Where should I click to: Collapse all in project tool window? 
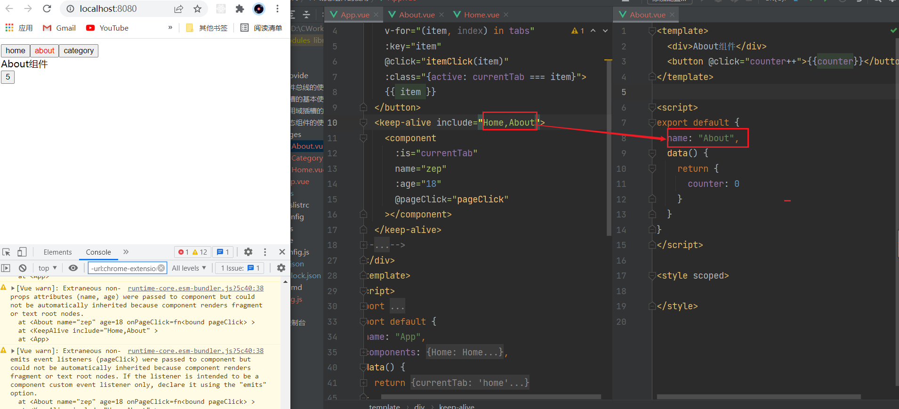[x=306, y=15]
